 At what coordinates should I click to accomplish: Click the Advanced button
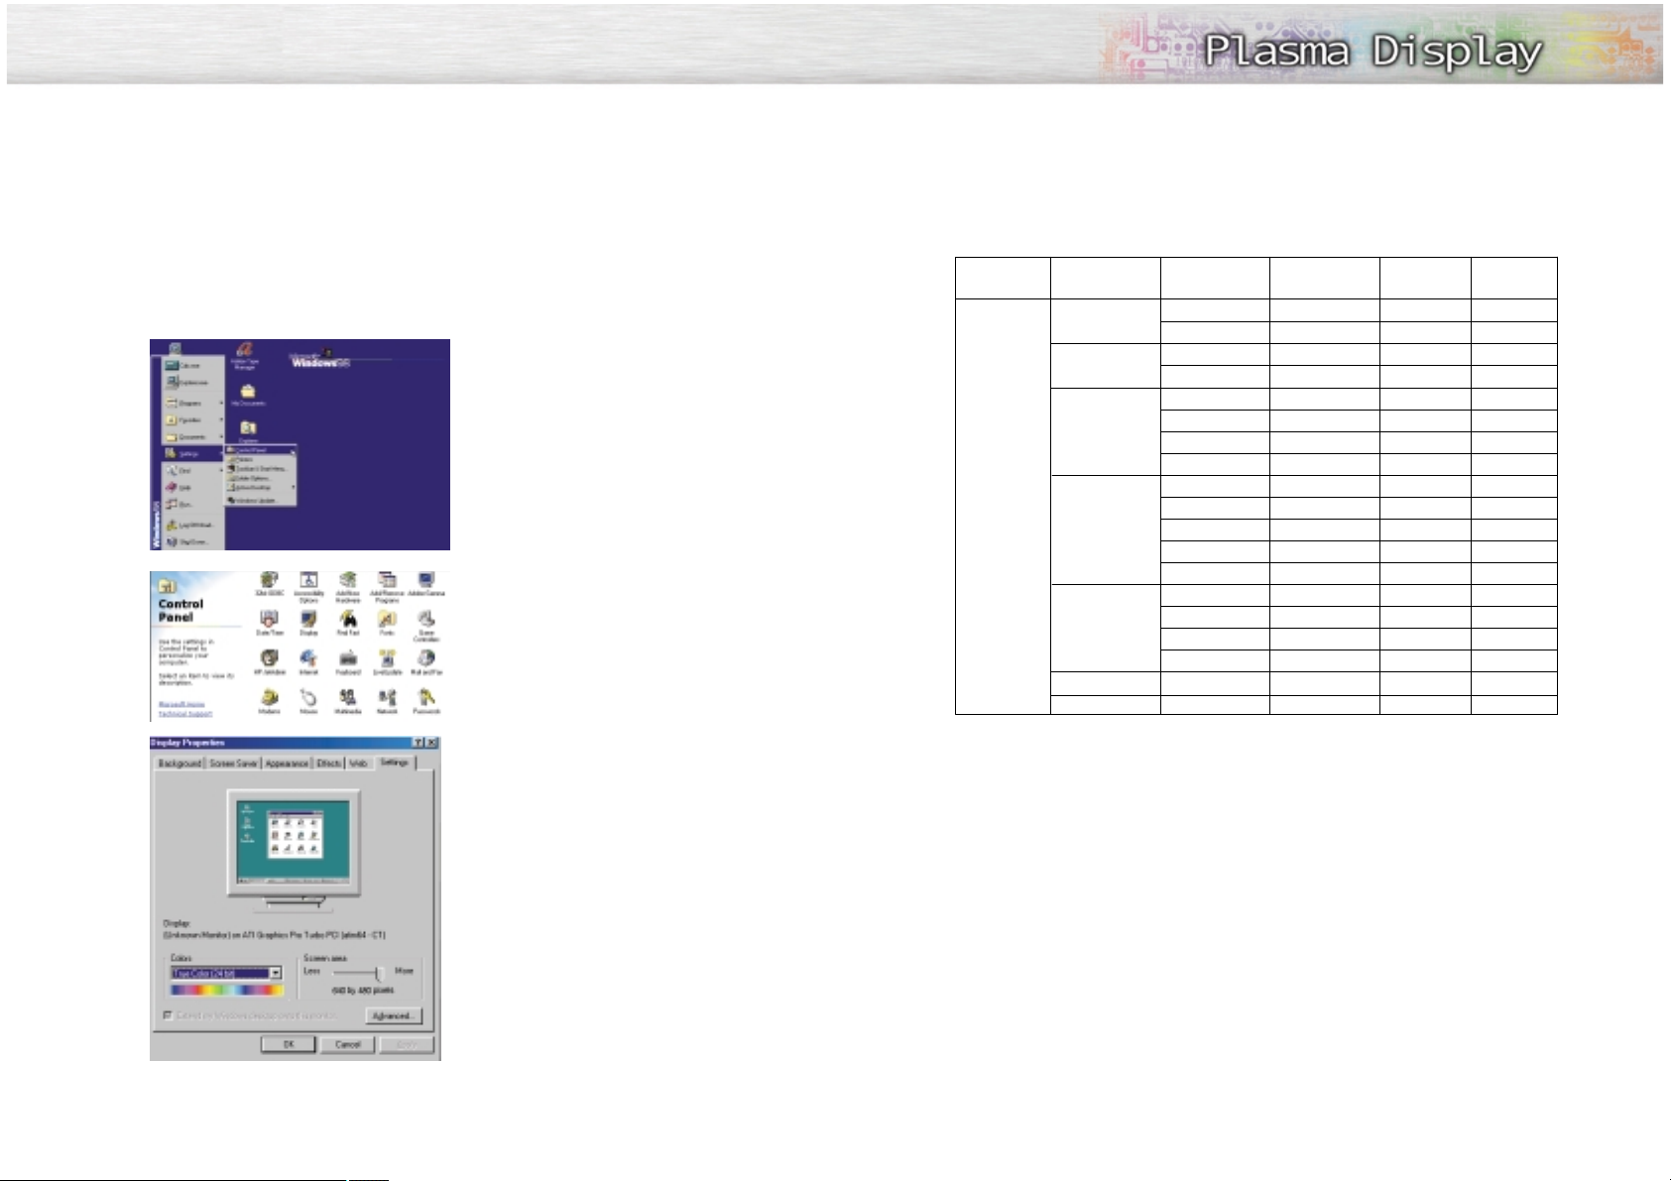point(394,1016)
